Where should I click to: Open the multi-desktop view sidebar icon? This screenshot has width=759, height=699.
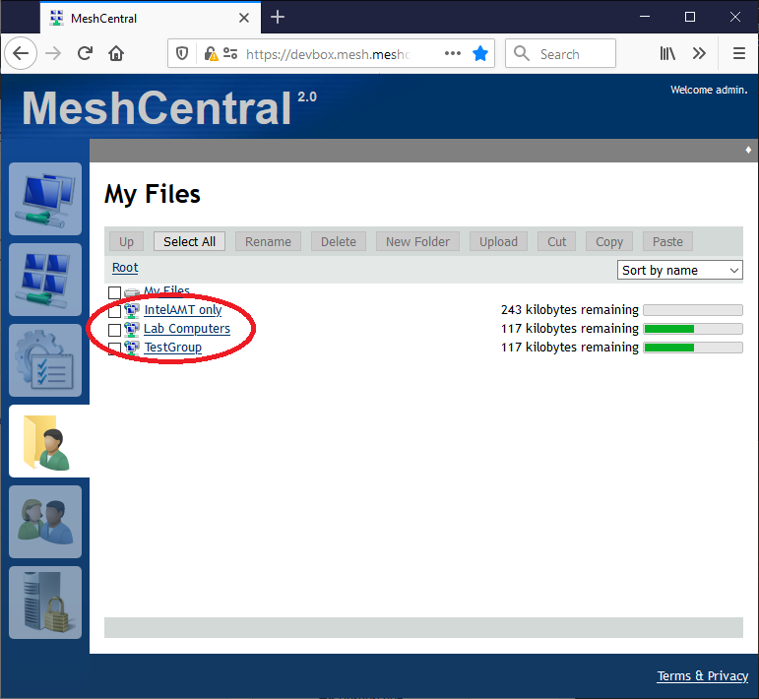point(45,280)
